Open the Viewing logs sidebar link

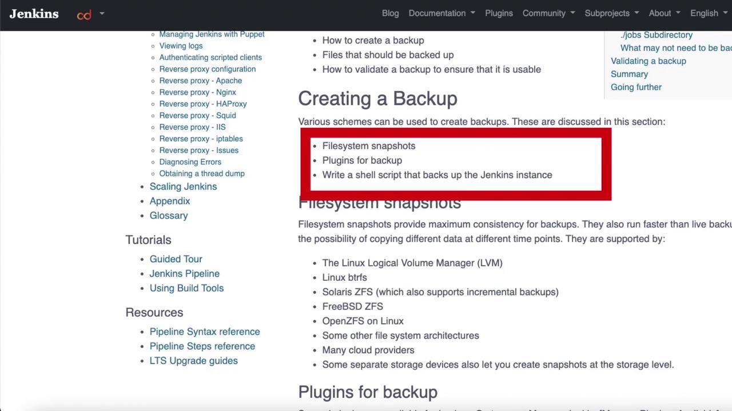pos(181,46)
